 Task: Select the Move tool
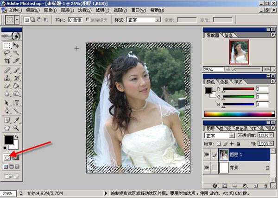(x=16, y=45)
